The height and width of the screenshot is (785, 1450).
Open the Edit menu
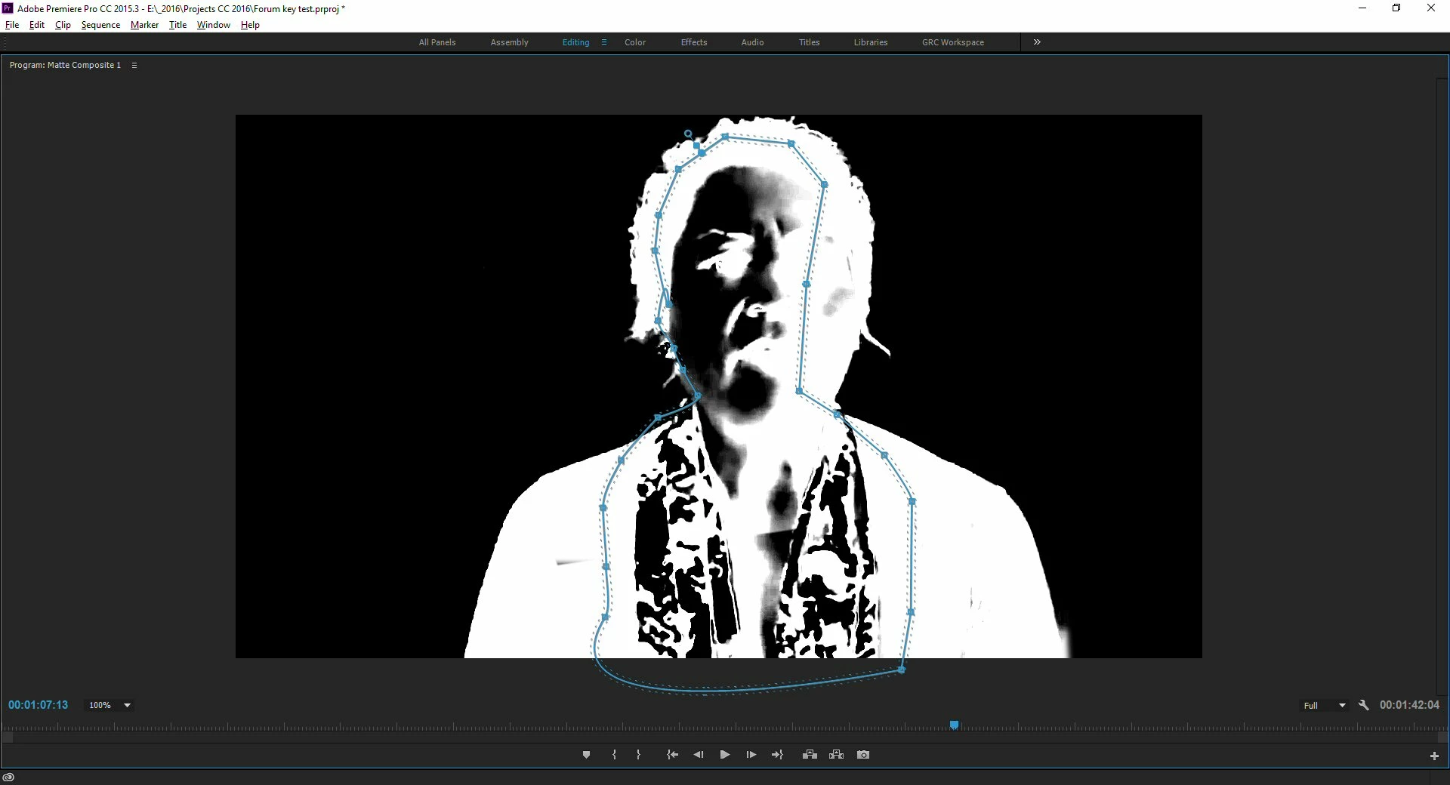37,25
